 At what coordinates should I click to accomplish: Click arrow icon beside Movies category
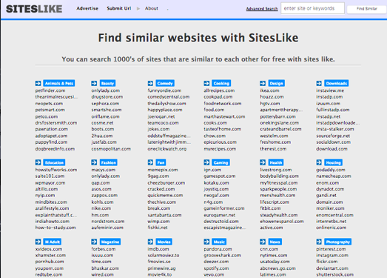tap(150, 242)
